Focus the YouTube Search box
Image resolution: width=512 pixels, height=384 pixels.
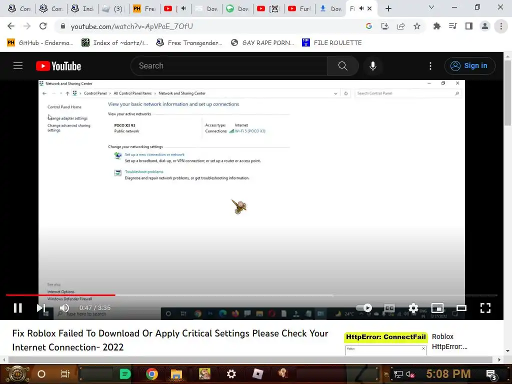[229, 66]
